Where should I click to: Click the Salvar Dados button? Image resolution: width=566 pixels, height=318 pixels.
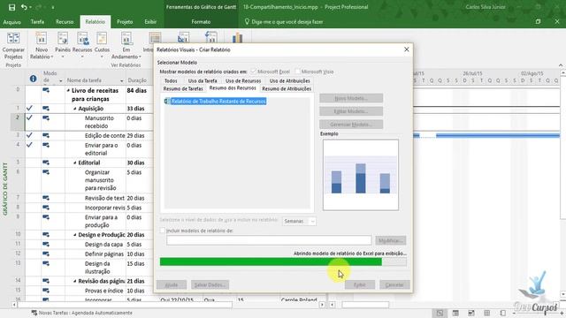[210, 284]
